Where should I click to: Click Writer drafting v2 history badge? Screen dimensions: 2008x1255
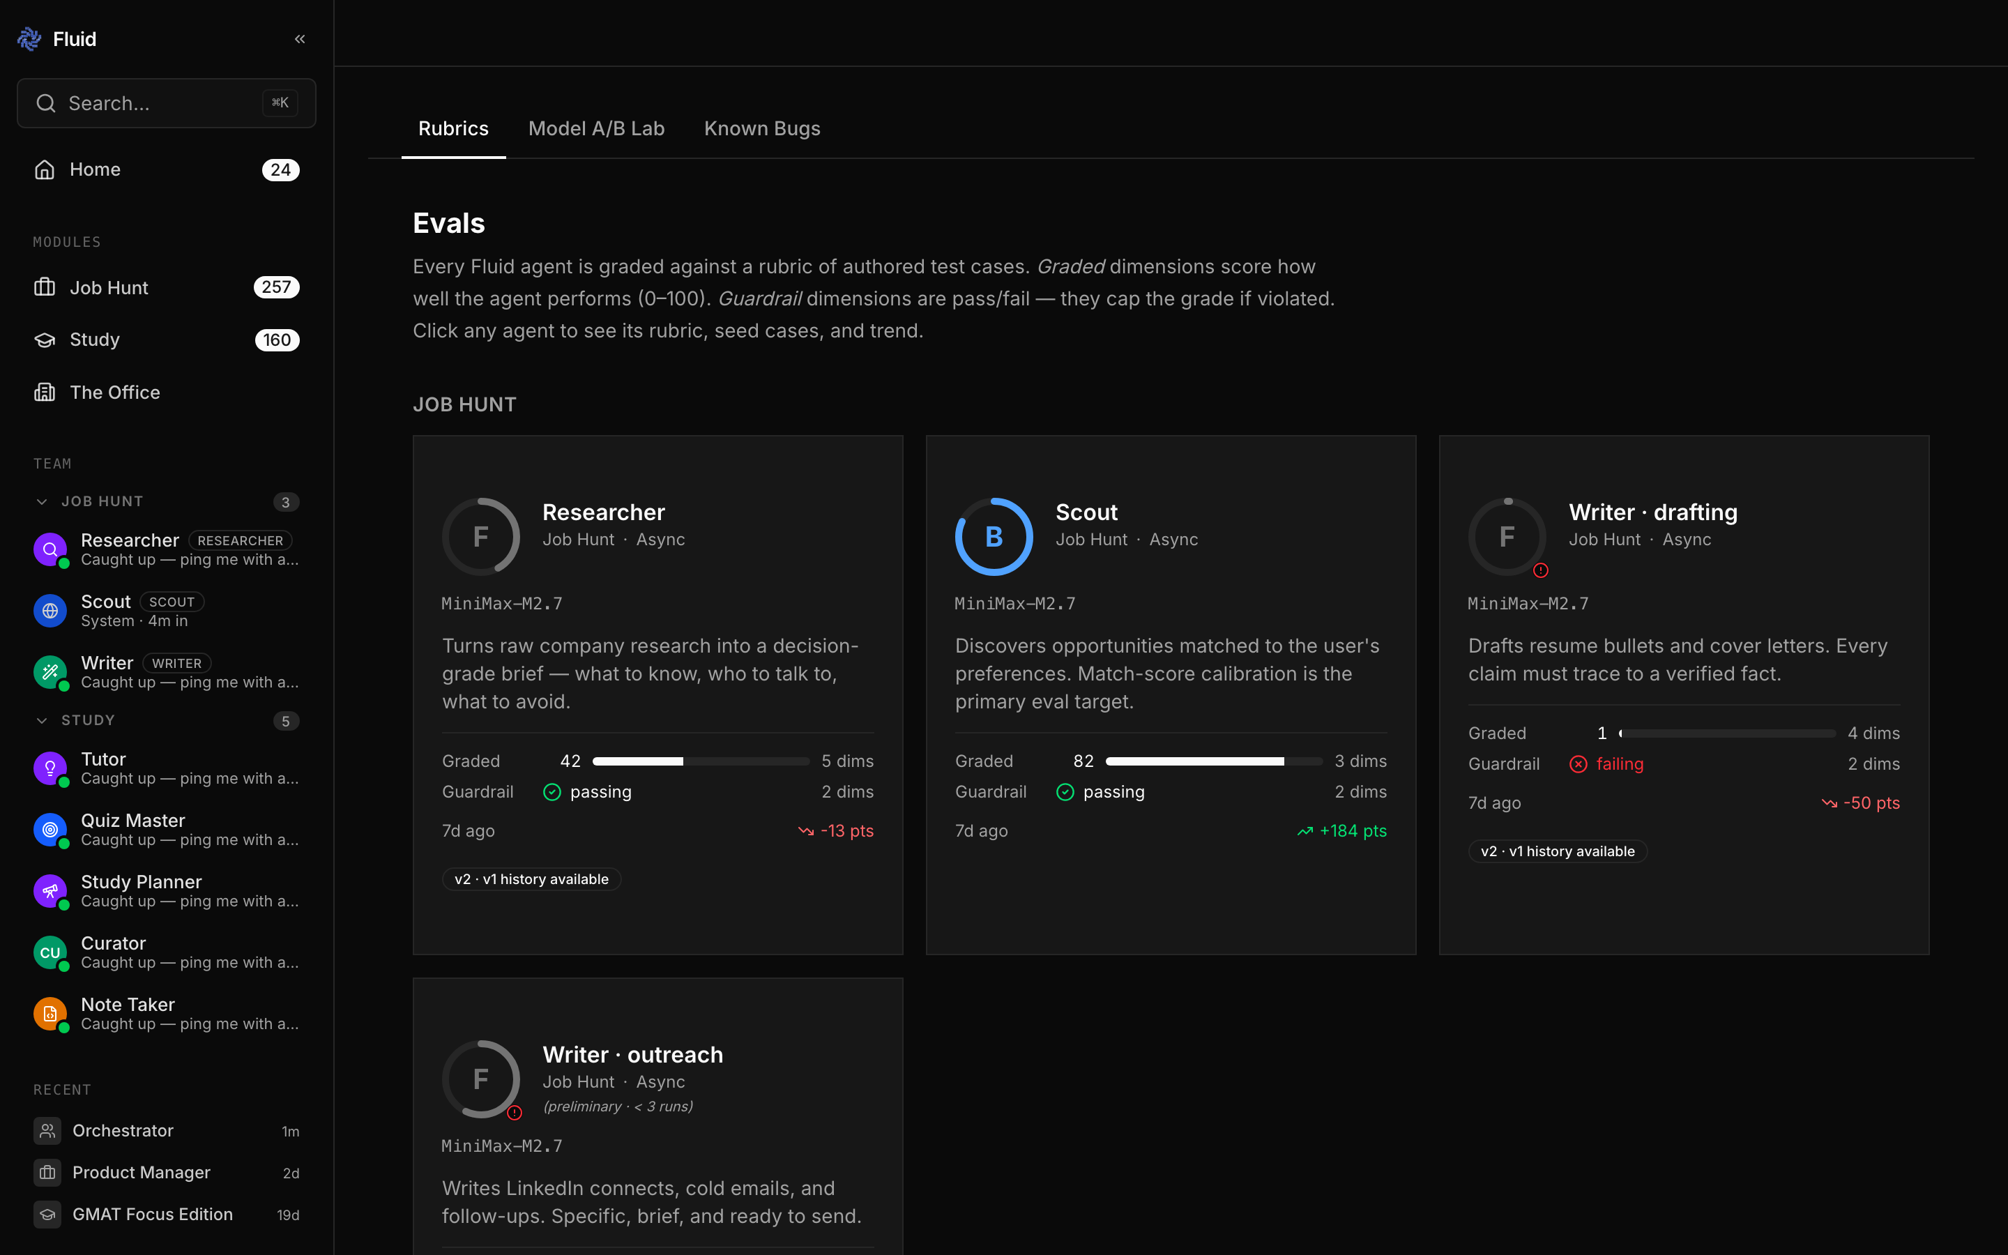1558,851
